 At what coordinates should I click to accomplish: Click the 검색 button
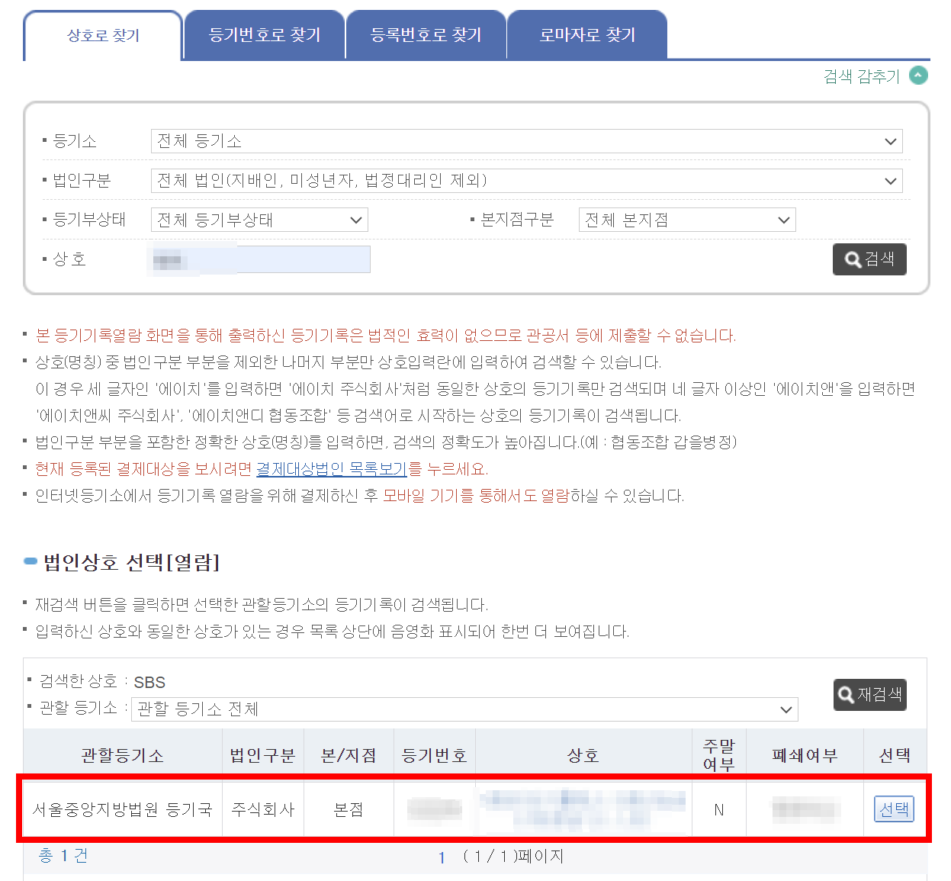pyautogui.click(x=869, y=259)
